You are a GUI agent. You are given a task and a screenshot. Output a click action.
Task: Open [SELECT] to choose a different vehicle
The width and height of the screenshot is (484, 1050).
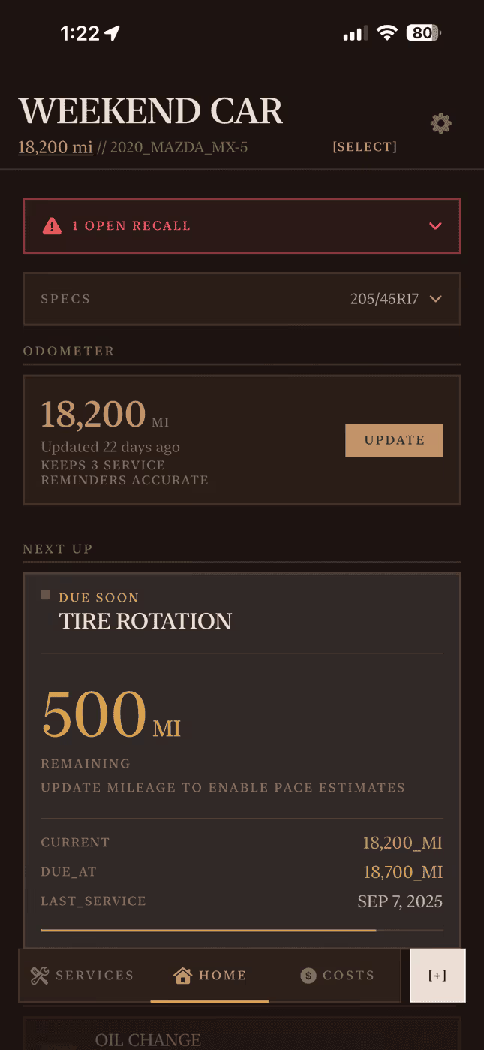point(365,146)
